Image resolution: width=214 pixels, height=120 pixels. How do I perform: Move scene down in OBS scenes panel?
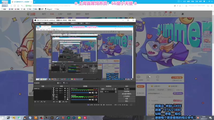click(x=44, y=102)
